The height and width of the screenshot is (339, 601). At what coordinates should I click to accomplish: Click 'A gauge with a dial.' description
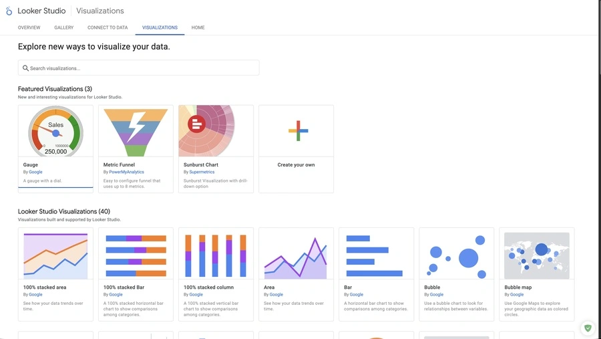pyautogui.click(x=42, y=181)
